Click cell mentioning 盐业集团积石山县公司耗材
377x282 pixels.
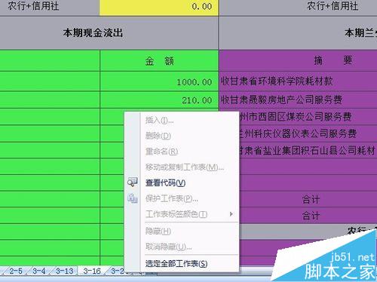(308, 151)
